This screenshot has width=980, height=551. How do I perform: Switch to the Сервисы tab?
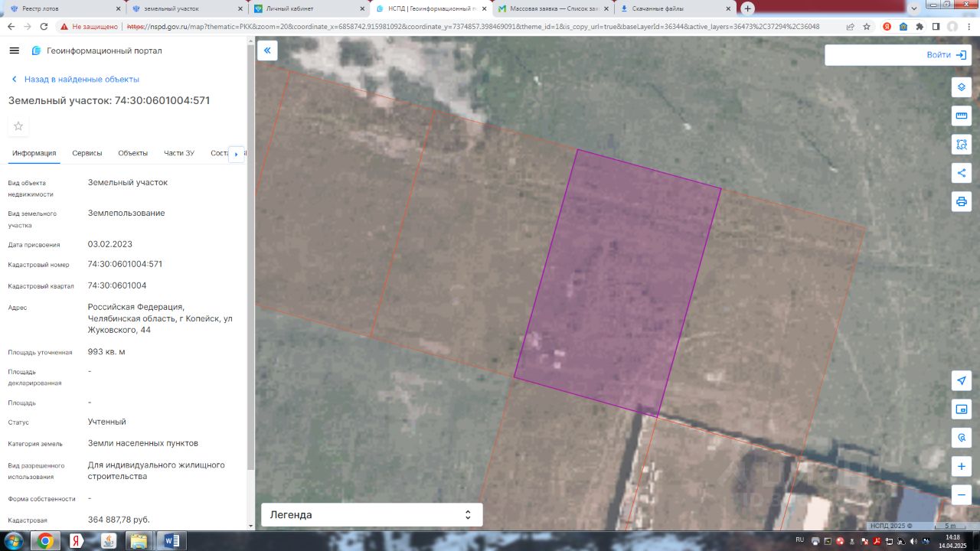coord(87,153)
